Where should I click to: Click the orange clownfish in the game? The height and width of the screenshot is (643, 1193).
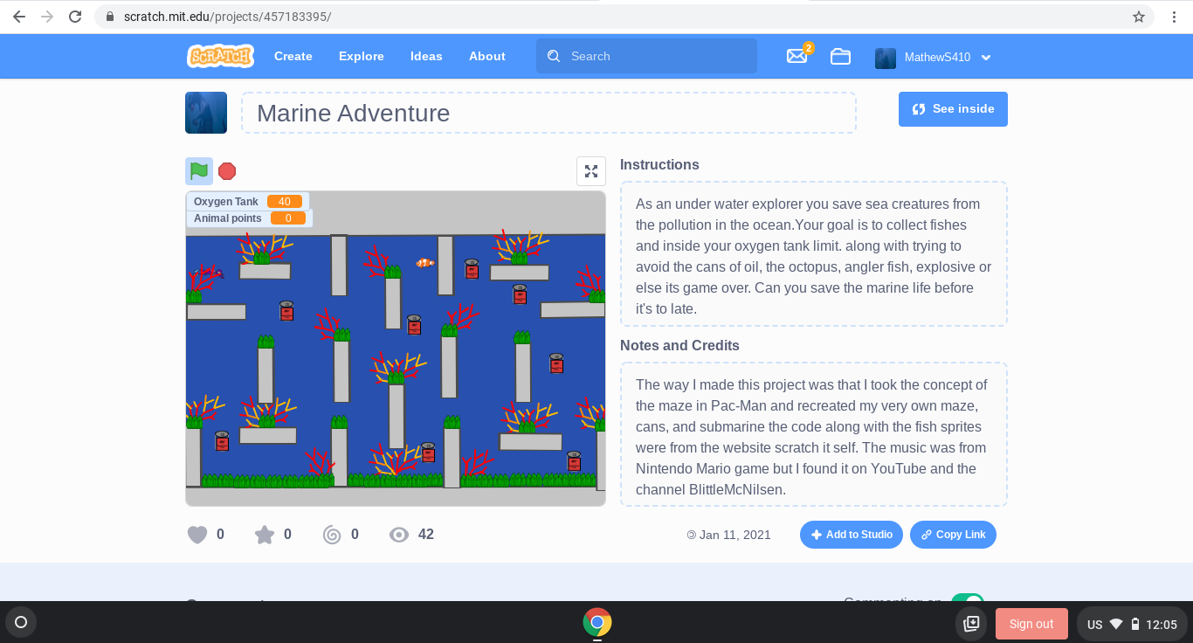(x=424, y=263)
